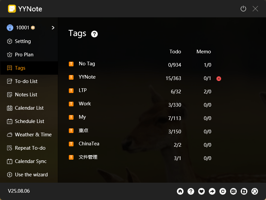Screen dimensions: 266x200
Task: Open the Home icon in the bottom bar
Action: (180, 191)
